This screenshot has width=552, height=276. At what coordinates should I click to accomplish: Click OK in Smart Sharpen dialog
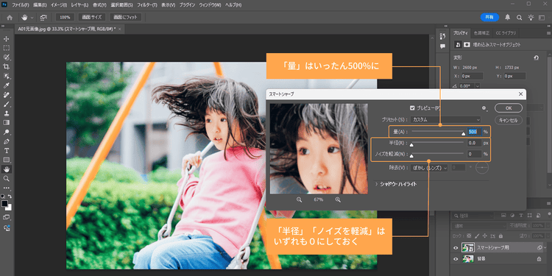[x=509, y=108]
